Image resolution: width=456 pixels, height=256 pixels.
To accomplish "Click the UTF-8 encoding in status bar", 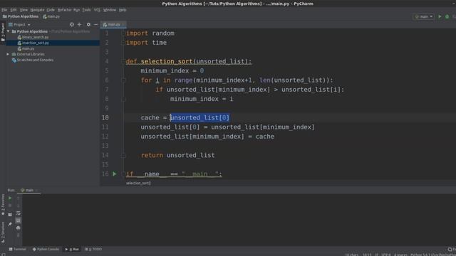I will [x=386, y=255].
